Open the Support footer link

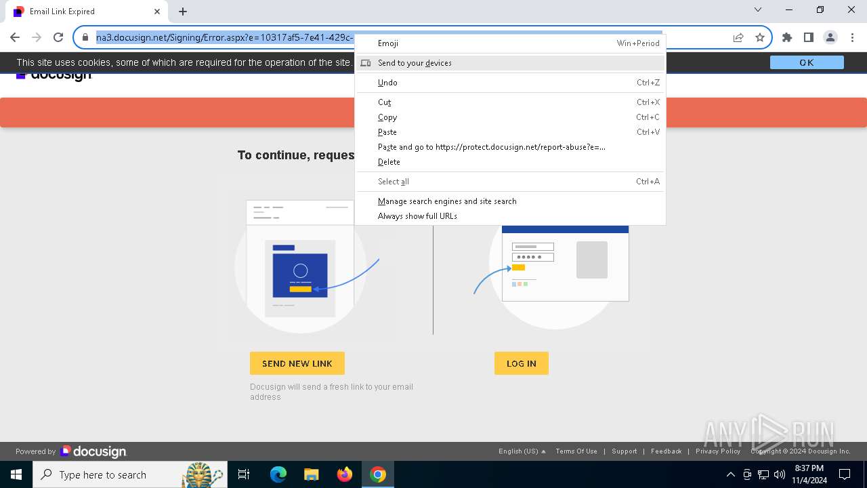[625, 451]
